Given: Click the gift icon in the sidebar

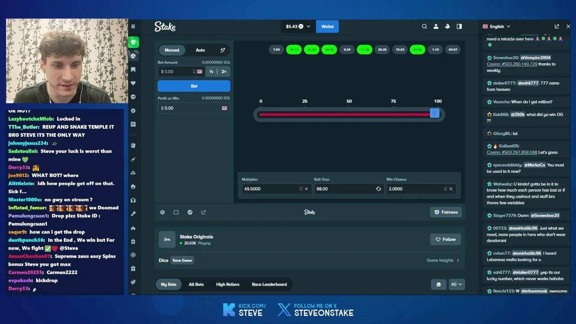Looking at the screenshot, I should 133,269.
